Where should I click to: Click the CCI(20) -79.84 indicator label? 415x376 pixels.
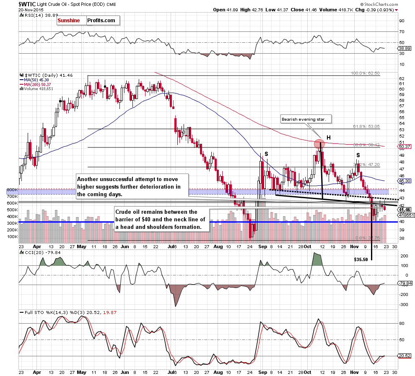coord(40,253)
